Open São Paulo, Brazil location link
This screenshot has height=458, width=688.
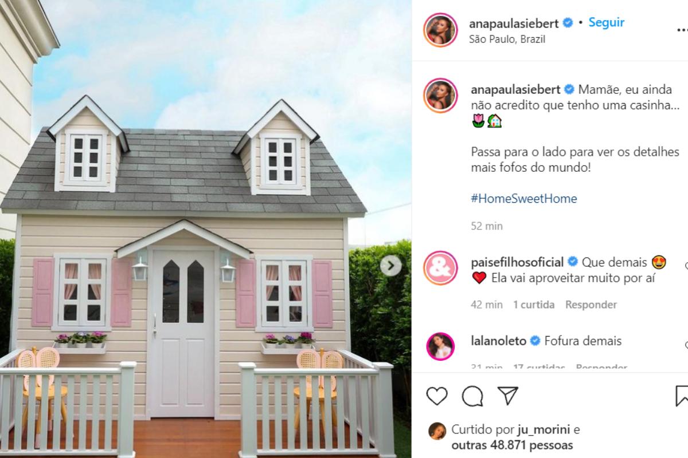click(x=507, y=39)
